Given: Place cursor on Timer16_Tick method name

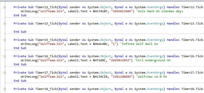Looking at the screenshot, I should click(46, 56).
